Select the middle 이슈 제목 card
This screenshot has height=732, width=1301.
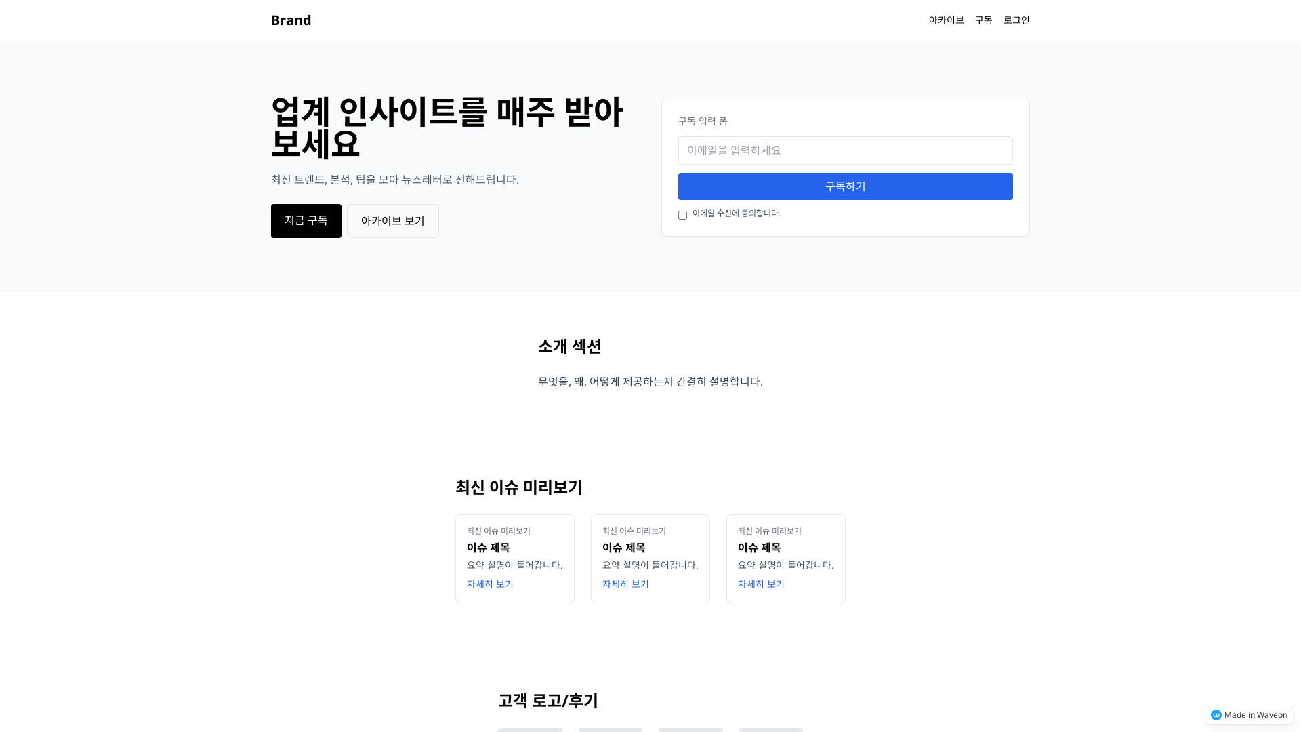point(650,558)
